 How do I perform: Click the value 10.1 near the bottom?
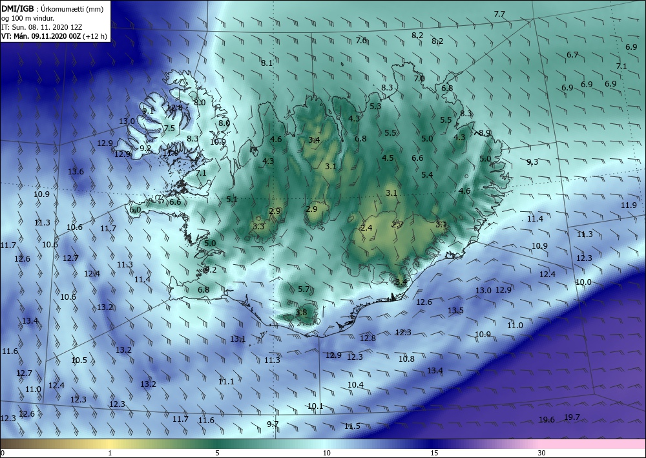coord(315,406)
